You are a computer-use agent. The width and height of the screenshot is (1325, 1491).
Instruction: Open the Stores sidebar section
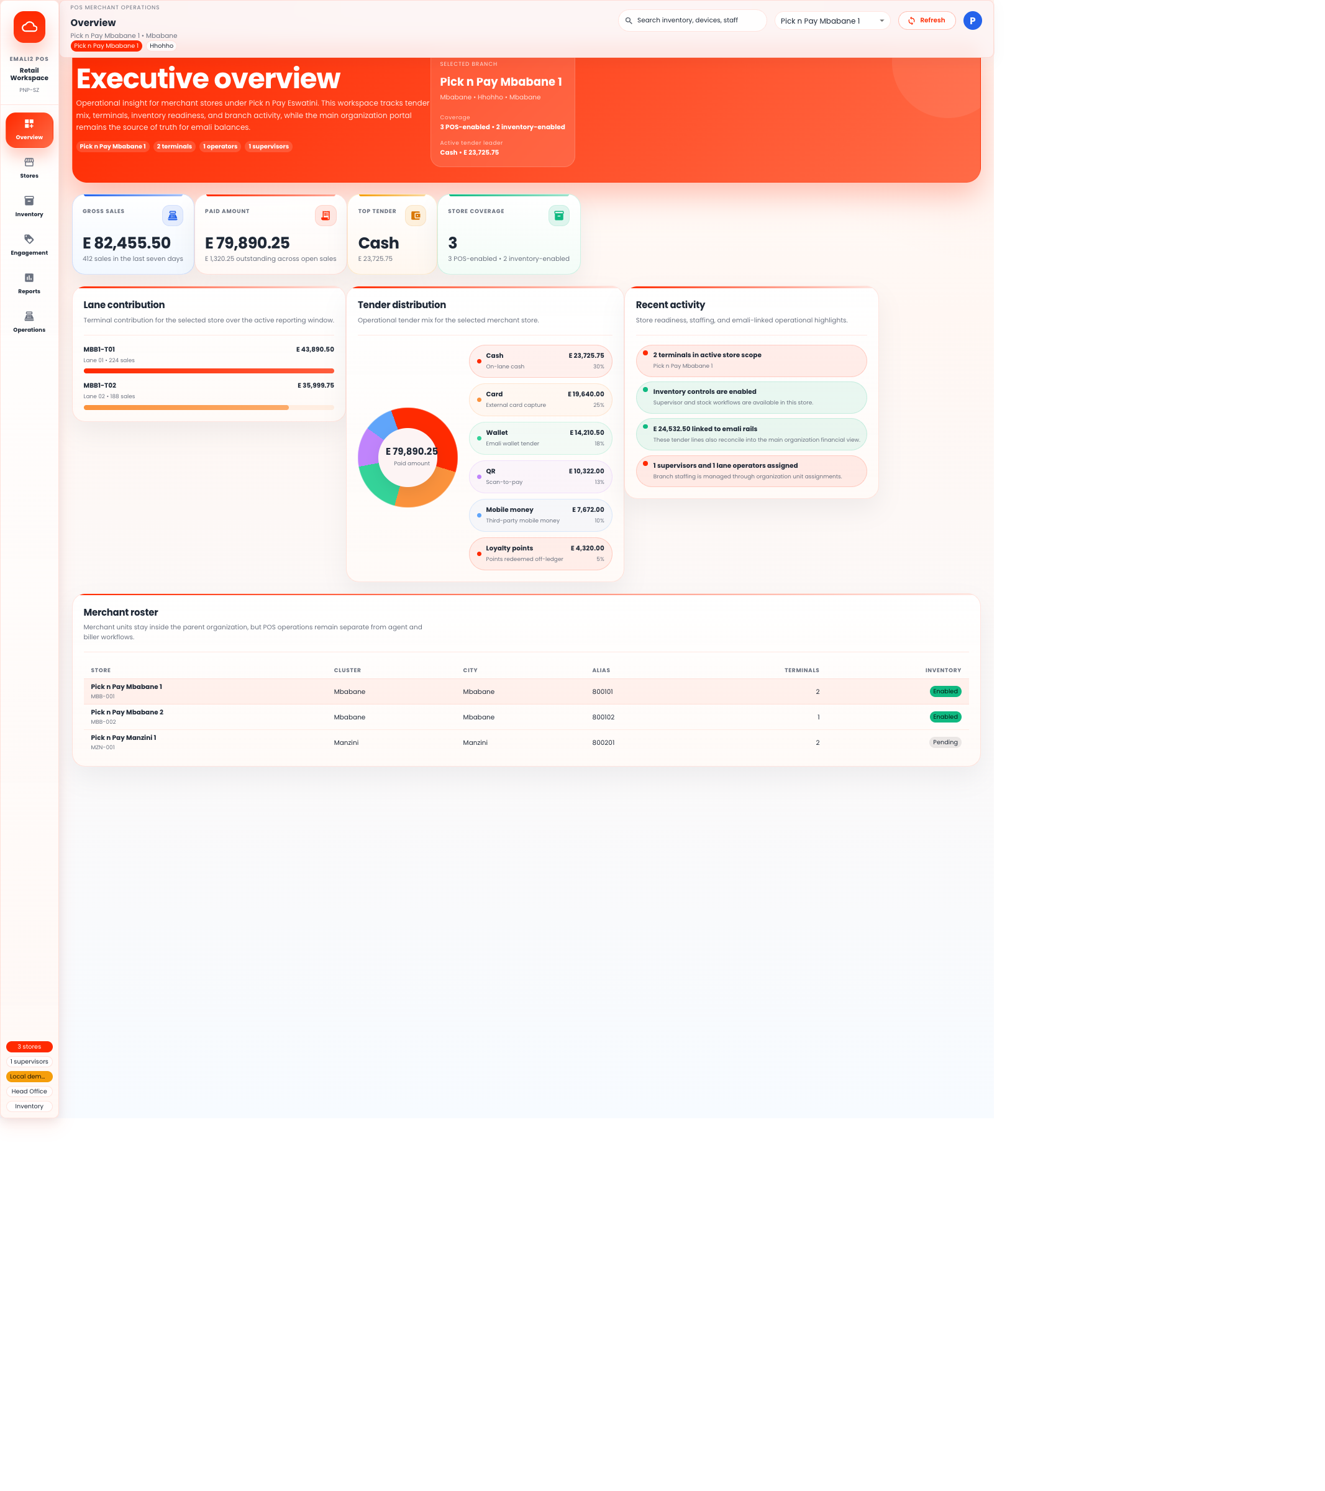click(29, 168)
